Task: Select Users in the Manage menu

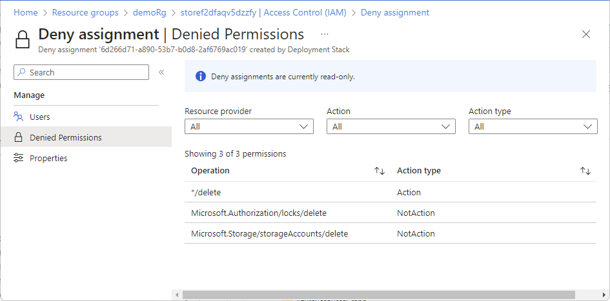Action: (39, 117)
